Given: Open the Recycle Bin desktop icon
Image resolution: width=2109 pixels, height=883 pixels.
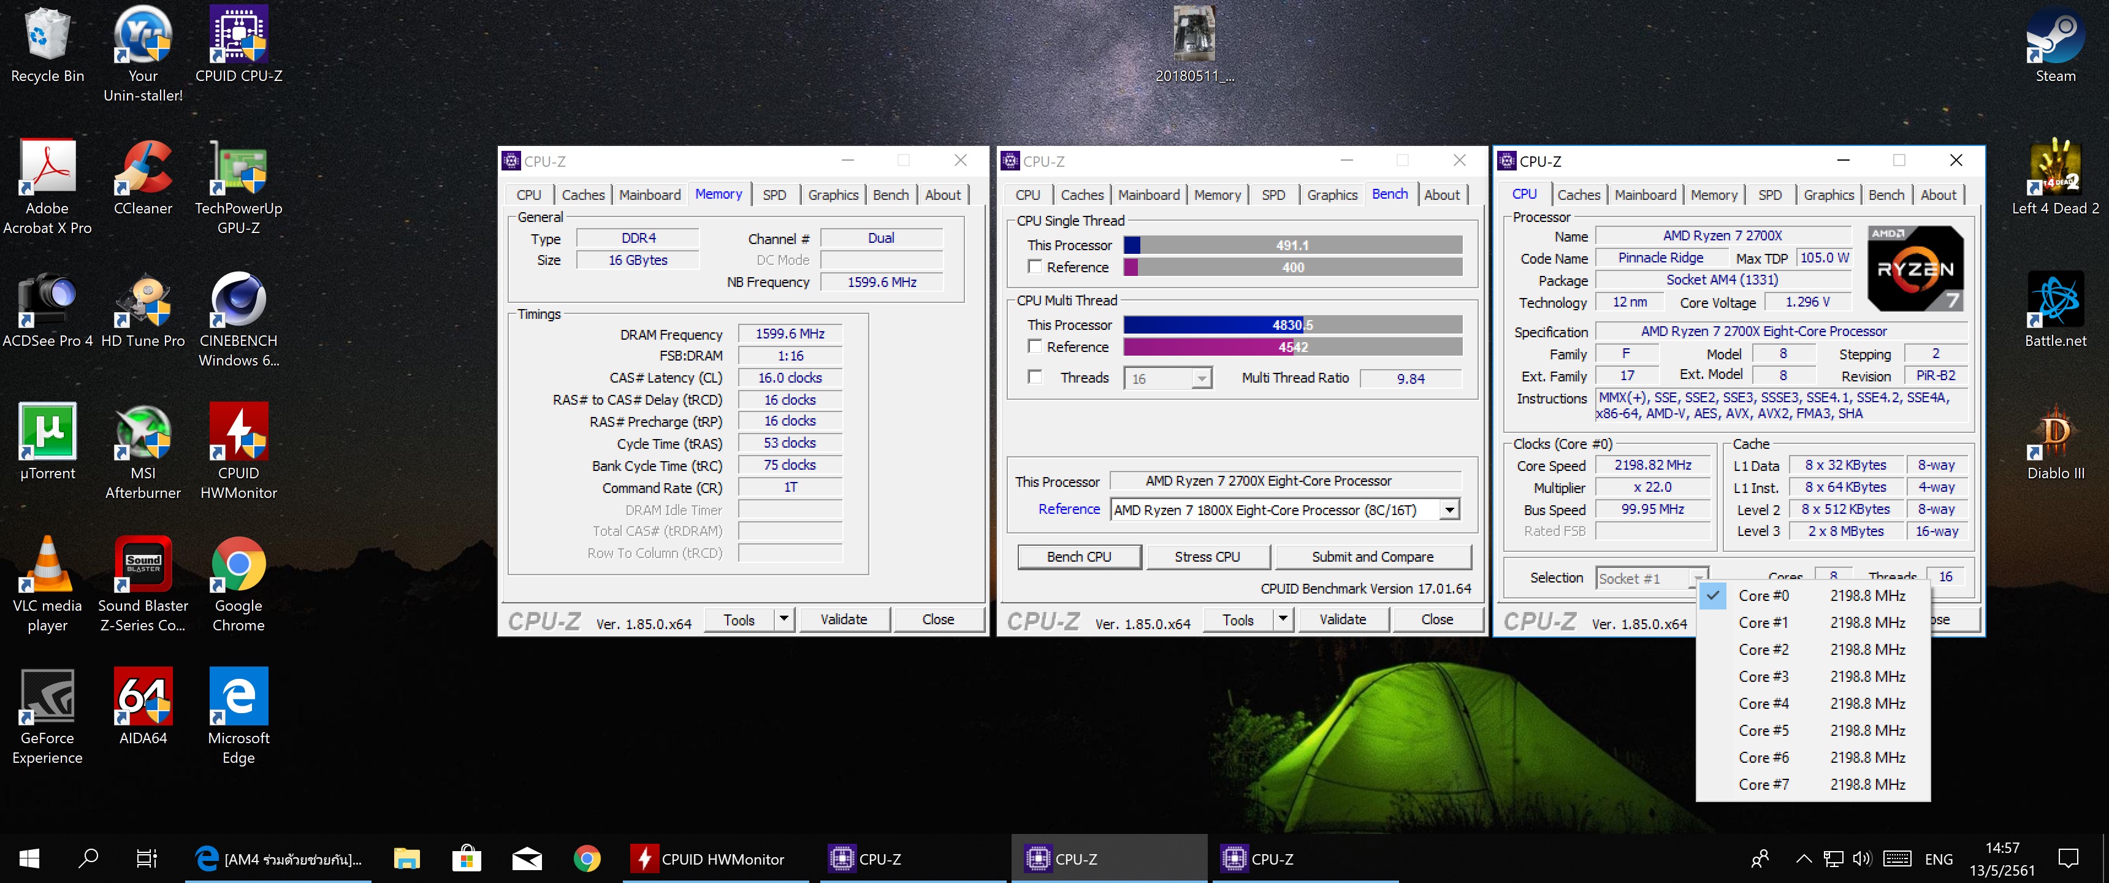Looking at the screenshot, I should 47,45.
